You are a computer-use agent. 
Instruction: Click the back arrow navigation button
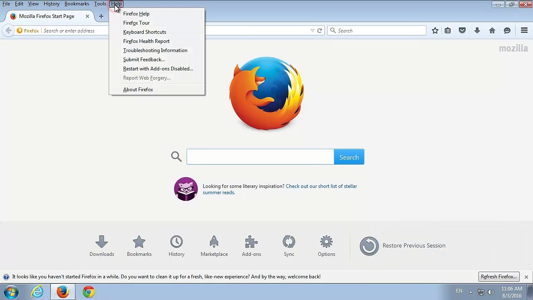tap(8, 30)
